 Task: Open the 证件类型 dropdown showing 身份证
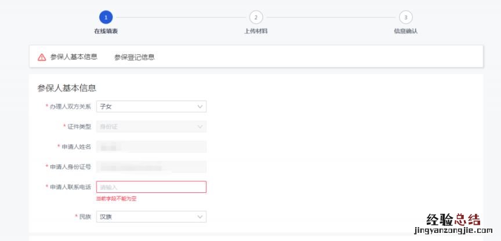[151, 126]
